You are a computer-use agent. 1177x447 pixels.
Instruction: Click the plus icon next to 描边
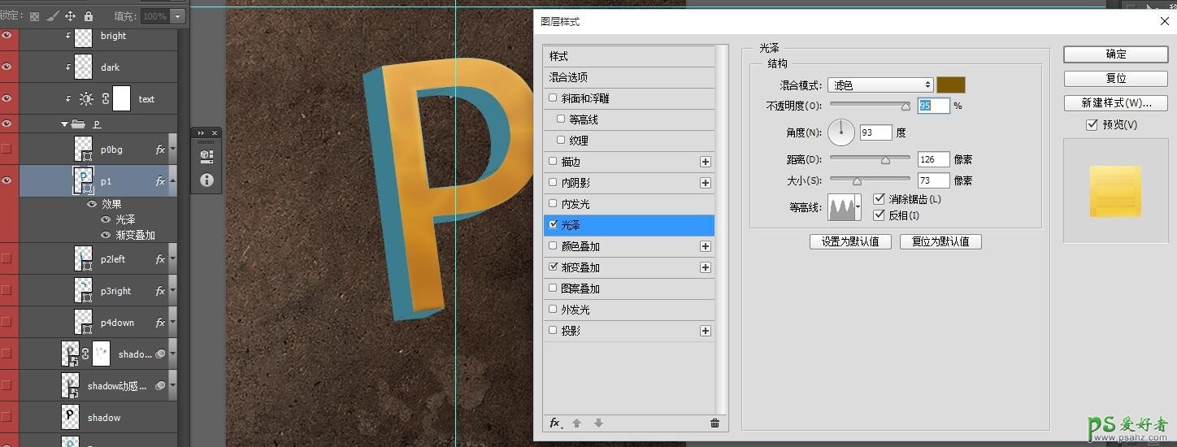[x=705, y=162]
